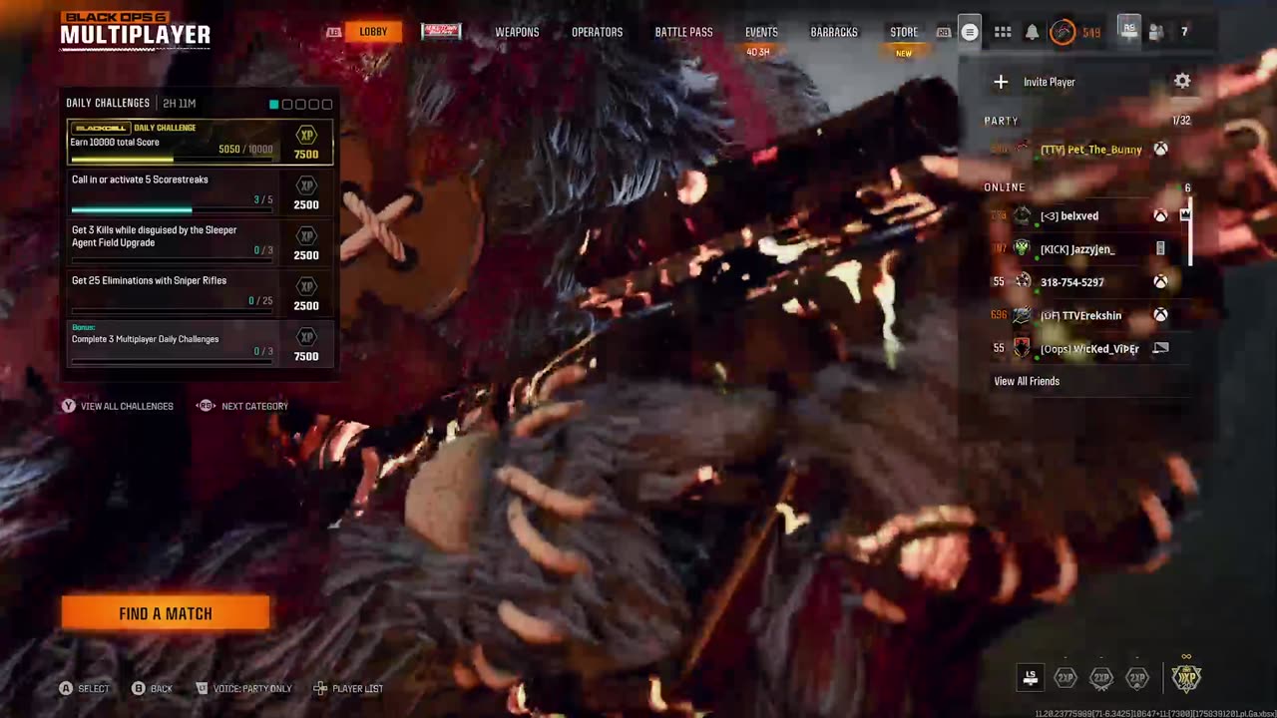The image size is (1277, 718).
Task: Select fifth challenge category page dot
Action: click(326, 104)
